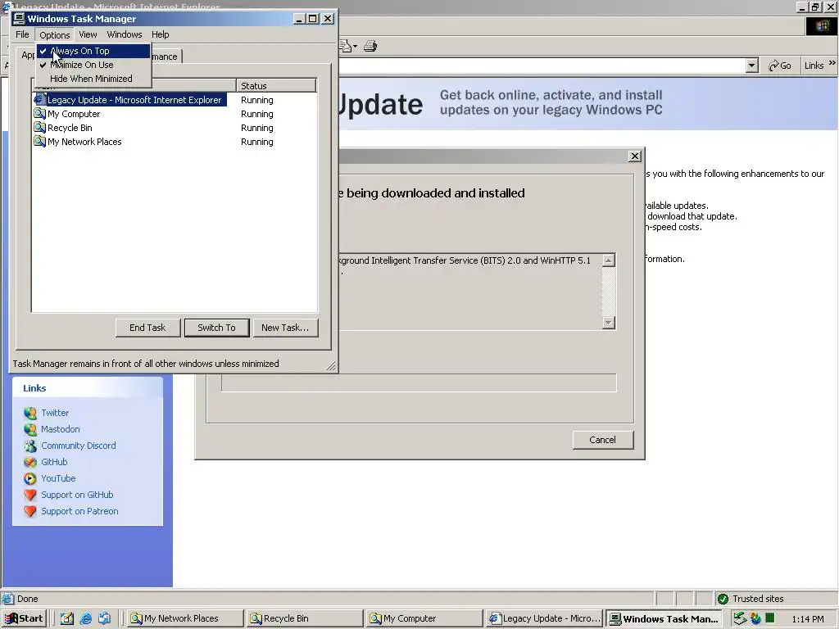Open the Twitter link in sidebar

55,413
